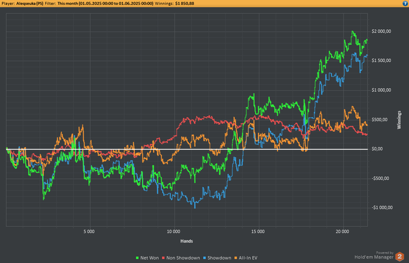
Task: Click the $0,00 axis label
Action: pos(377,149)
